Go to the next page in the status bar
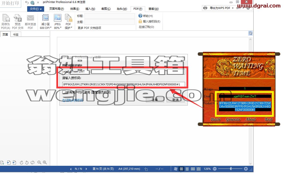 86,169
